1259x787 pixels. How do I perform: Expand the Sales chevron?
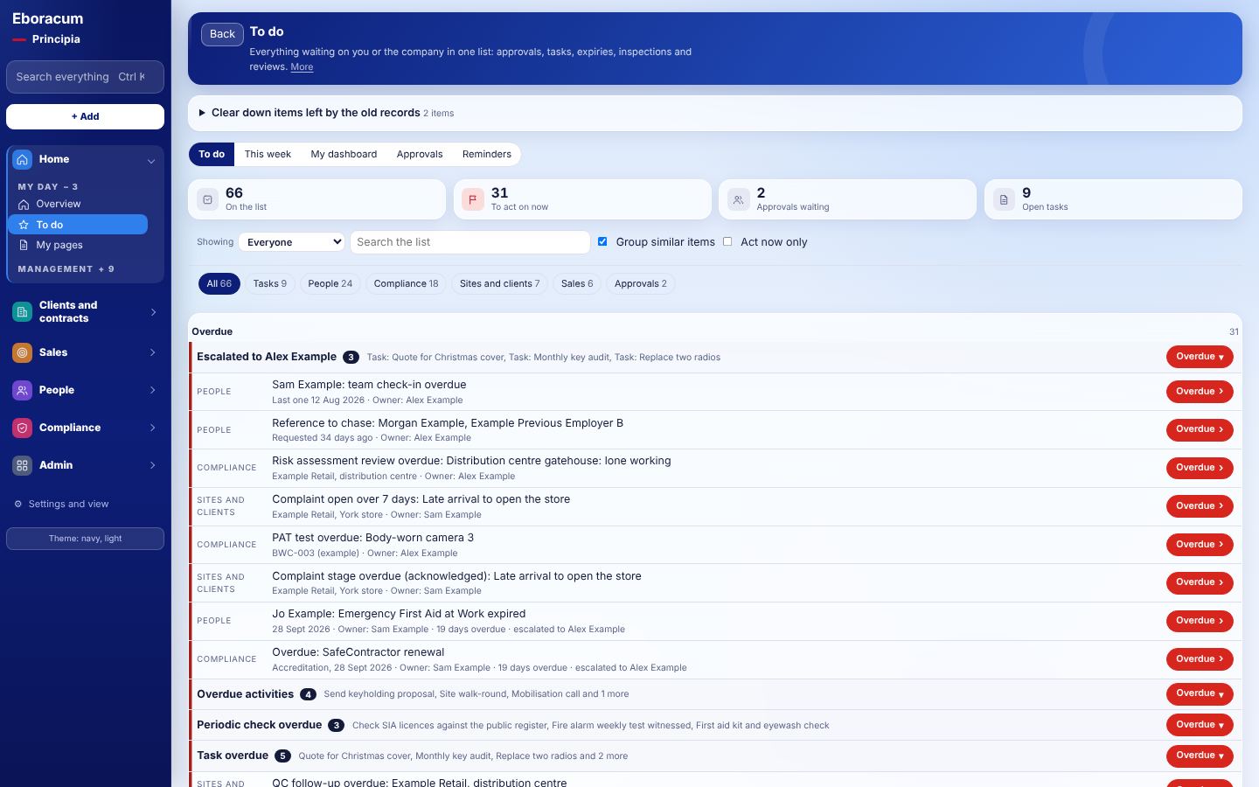[x=153, y=352]
